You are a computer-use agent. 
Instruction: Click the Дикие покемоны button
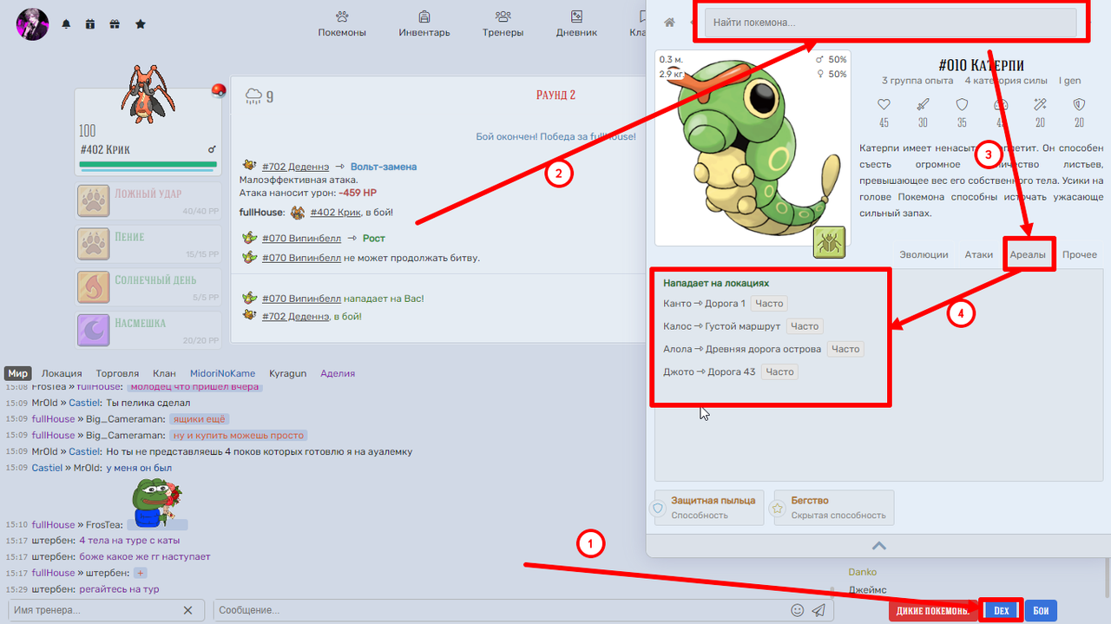(933, 611)
